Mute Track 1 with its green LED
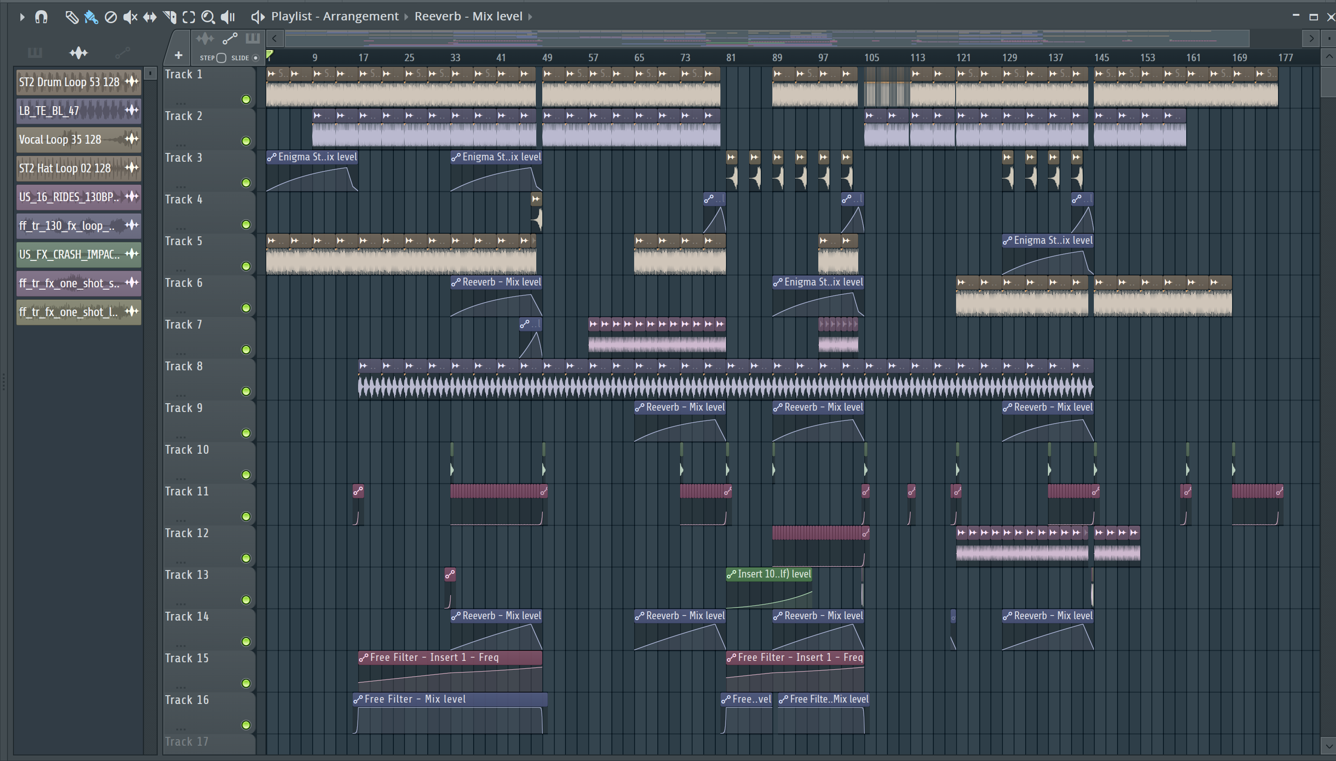Image resolution: width=1336 pixels, height=761 pixels. (246, 99)
